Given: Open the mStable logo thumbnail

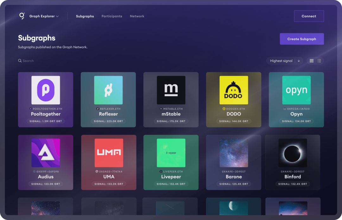Looking at the screenshot, I should pyautogui.click(x=171, y=90).
